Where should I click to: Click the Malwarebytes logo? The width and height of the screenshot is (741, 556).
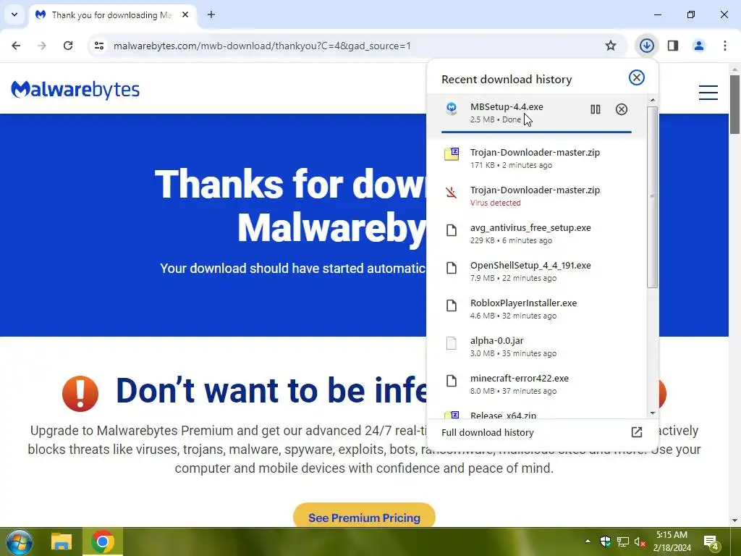coord(75,89)
